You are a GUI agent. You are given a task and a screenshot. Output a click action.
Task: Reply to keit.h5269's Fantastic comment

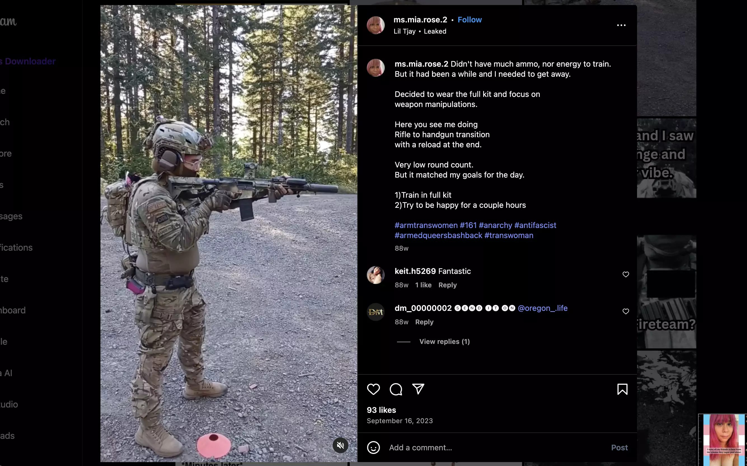tap(447, 285)
